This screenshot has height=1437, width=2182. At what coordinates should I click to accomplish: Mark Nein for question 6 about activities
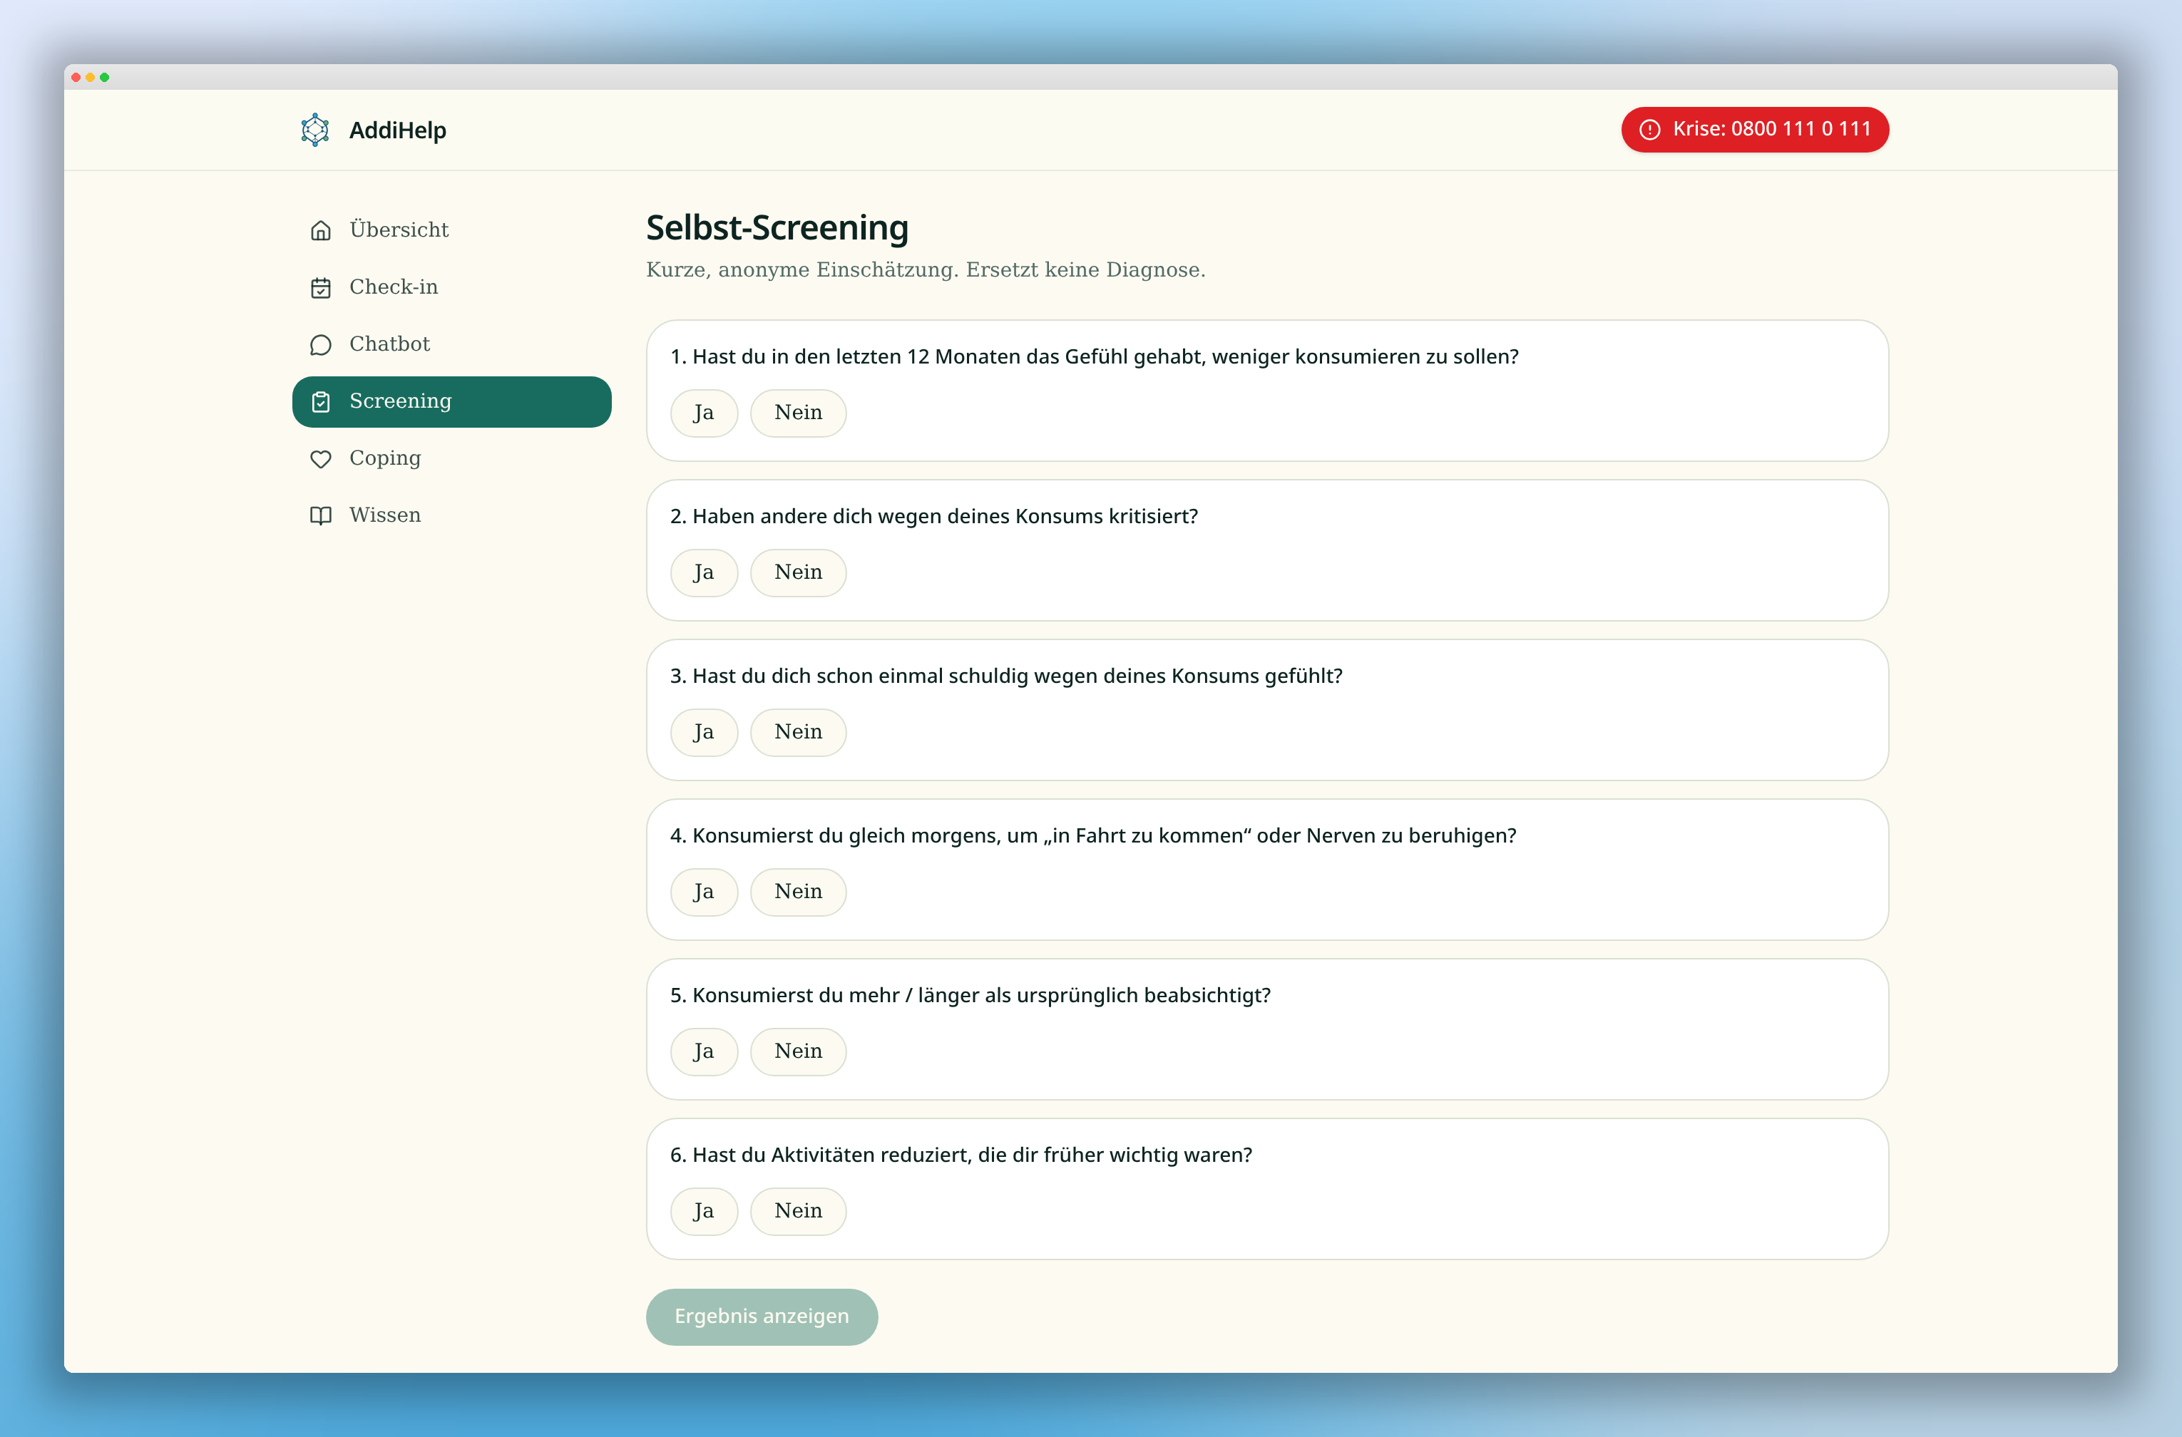798,1210
